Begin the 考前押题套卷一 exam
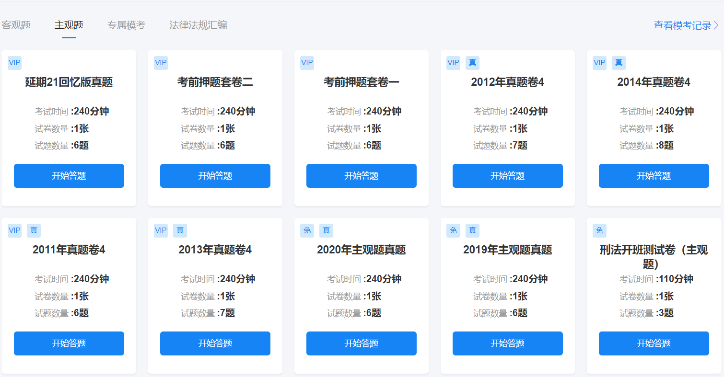This screenshot has height=377, width=724. tap(362, 176)
